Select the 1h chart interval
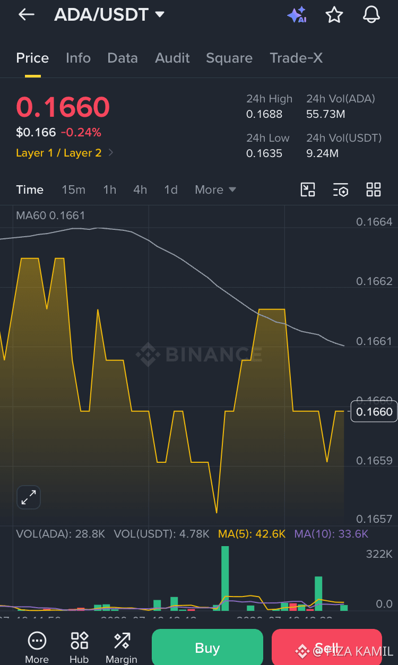This screenshot has width=398, height=665. tap(109, 189)
